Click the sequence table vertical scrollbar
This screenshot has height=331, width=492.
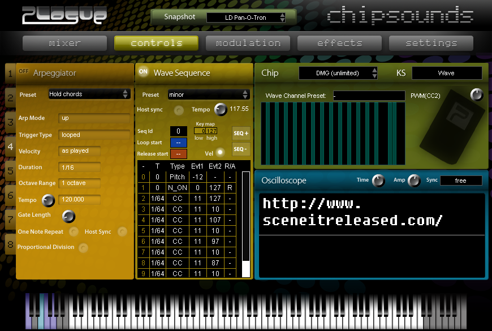pos(246,224)
